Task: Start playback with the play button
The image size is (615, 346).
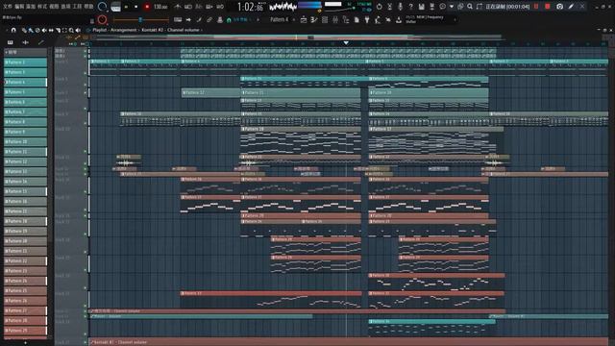Action: (126, 7)
